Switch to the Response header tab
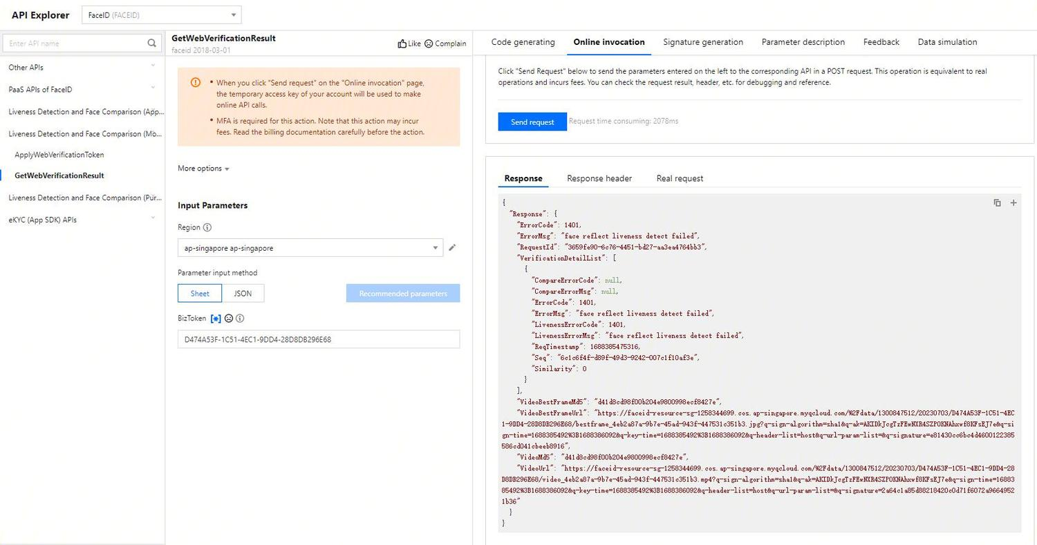Screen dimensions: 1037x545 [x=599, y=178]
